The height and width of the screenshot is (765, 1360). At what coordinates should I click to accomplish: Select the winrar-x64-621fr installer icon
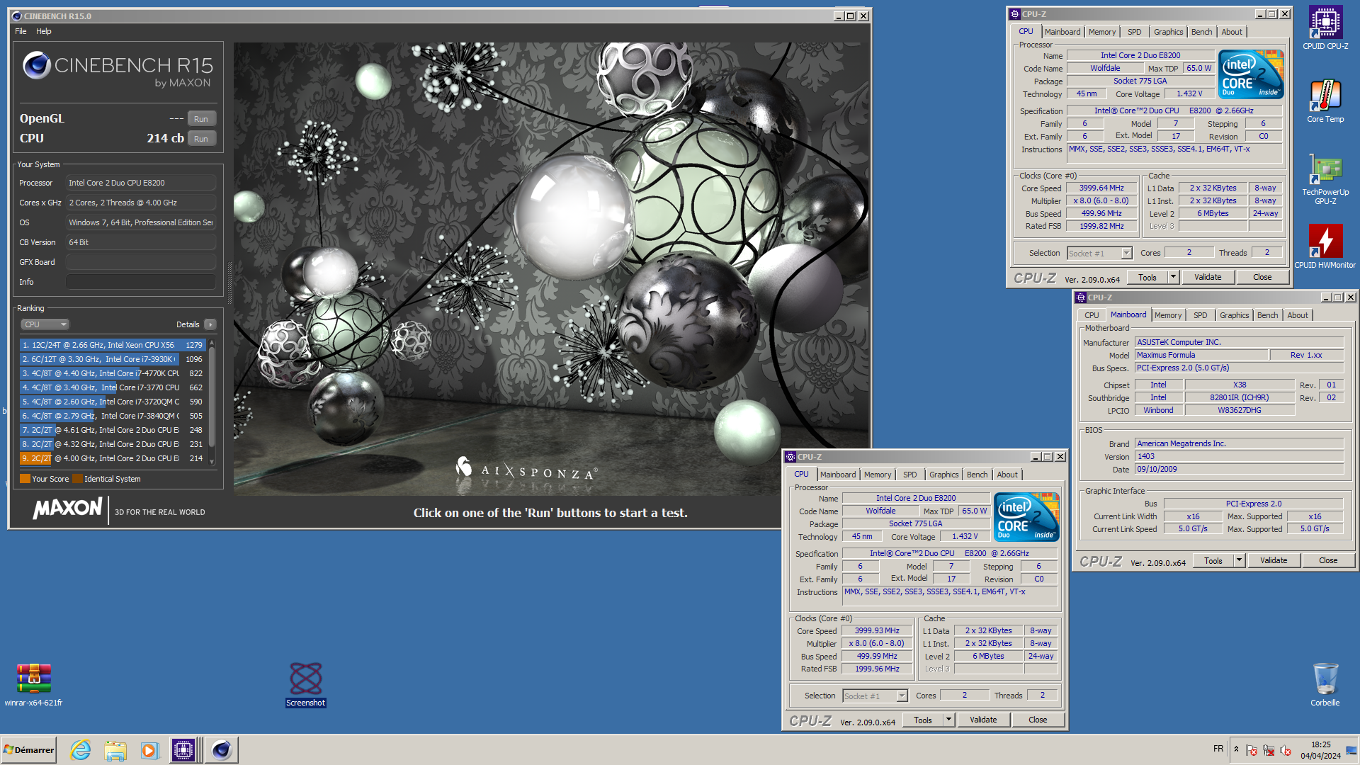click(33, 684)
